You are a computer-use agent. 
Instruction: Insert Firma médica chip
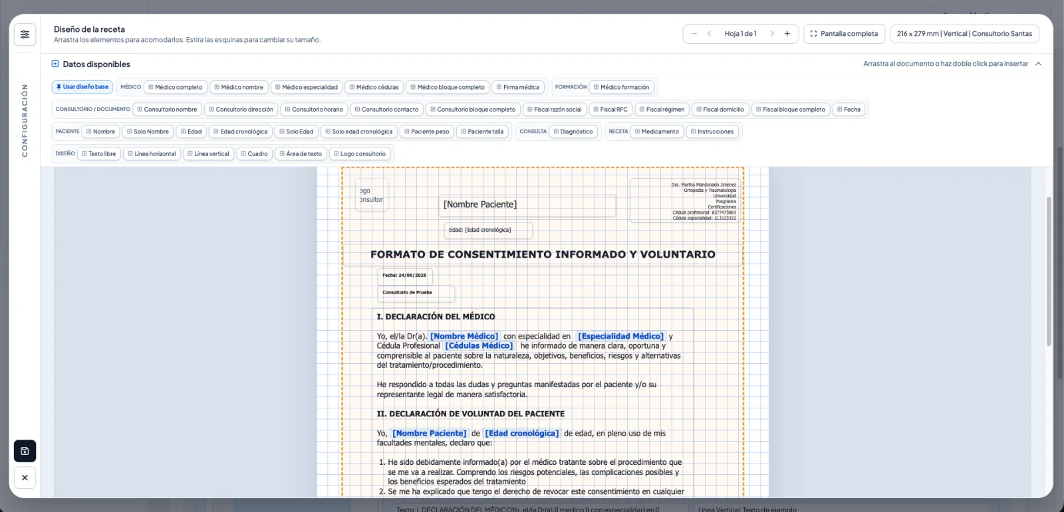click(x=518, y=87)
